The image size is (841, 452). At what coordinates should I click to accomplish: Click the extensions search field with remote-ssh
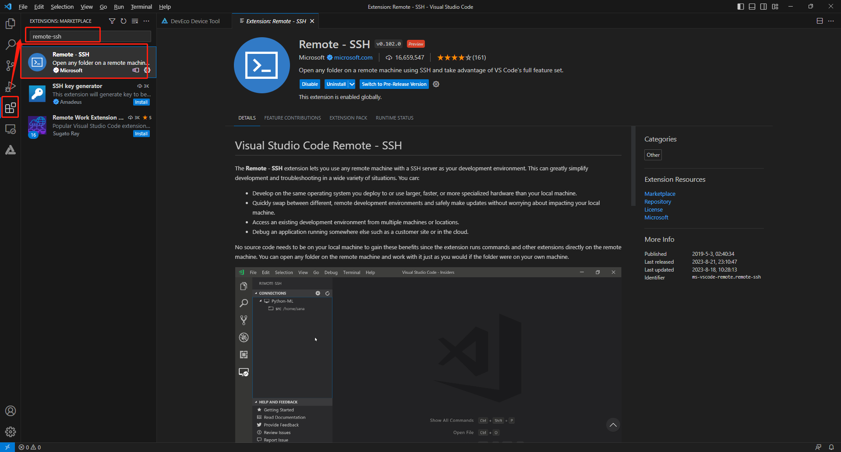coord(90,36)
